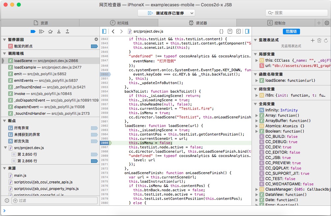Click the 搜索 search field

pyautogui.click(x=297, y=13)
